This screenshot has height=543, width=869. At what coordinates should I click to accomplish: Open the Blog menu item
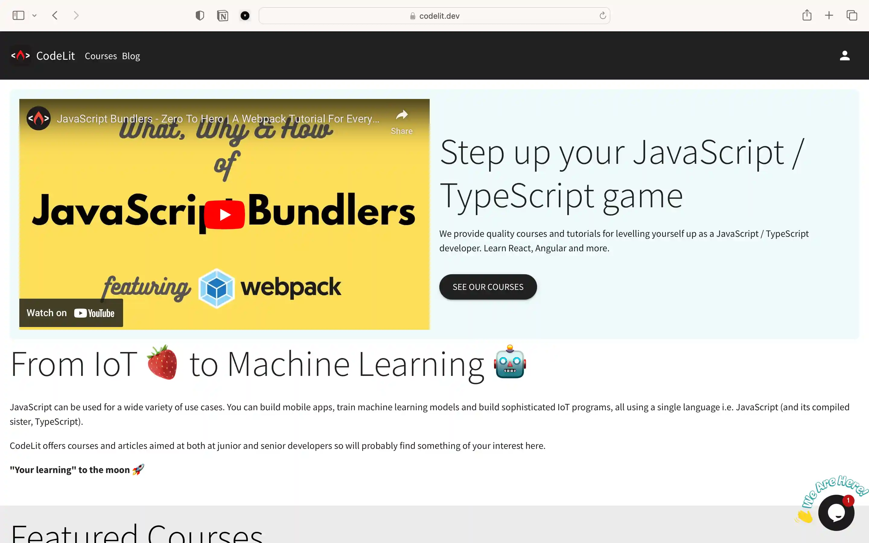pos(131,56)
